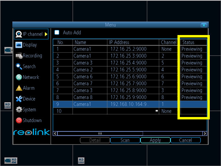
Task: Select row with 192.168.10.164 address
Action: coord(130,104)
